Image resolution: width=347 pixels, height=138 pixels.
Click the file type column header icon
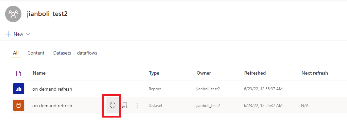coord(19,73)
